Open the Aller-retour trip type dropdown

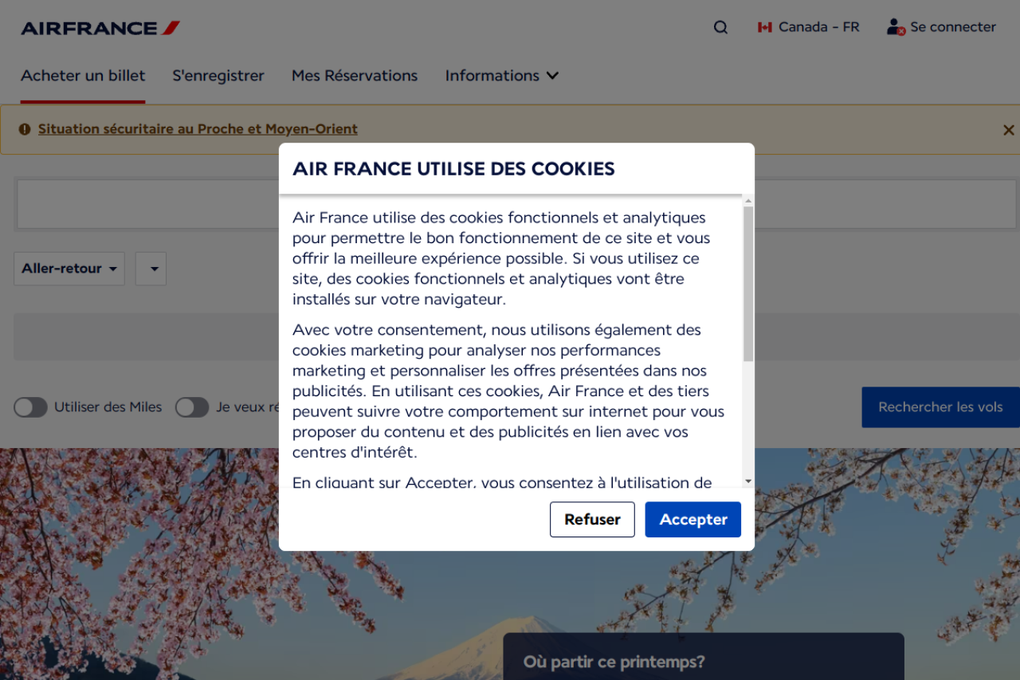coord(69,269)
